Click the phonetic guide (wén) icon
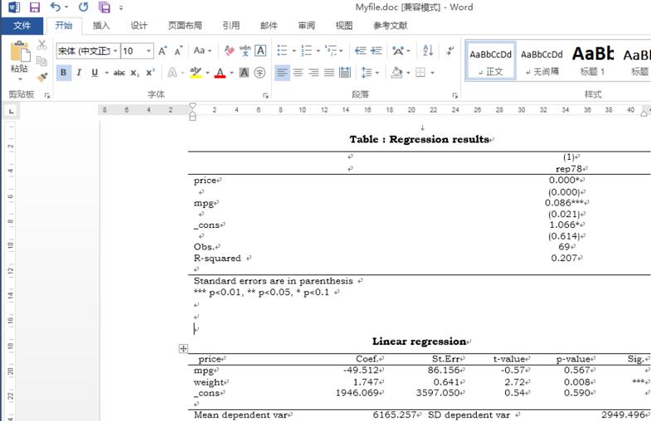Screen dimensions: 651x421 coord(245,51)
